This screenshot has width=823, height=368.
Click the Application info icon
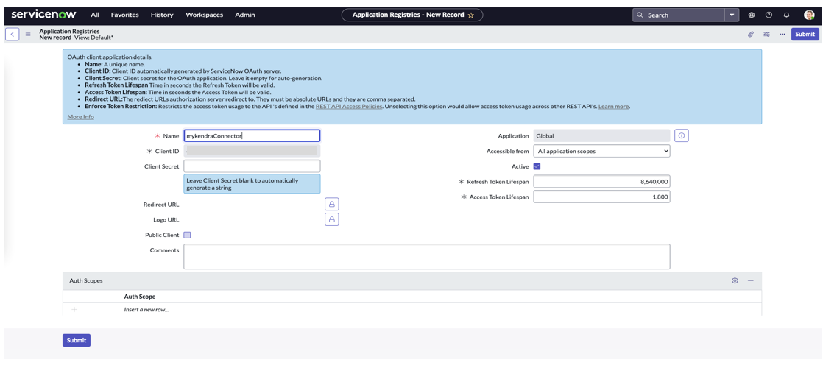[681, 135]
